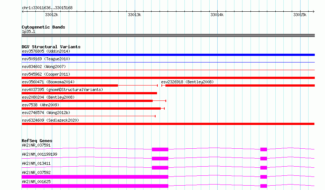Click the esv7538 (Ahn2009) label
This screenshot has height=190, width=325.
pyautogui.click(x=41, y=105)
